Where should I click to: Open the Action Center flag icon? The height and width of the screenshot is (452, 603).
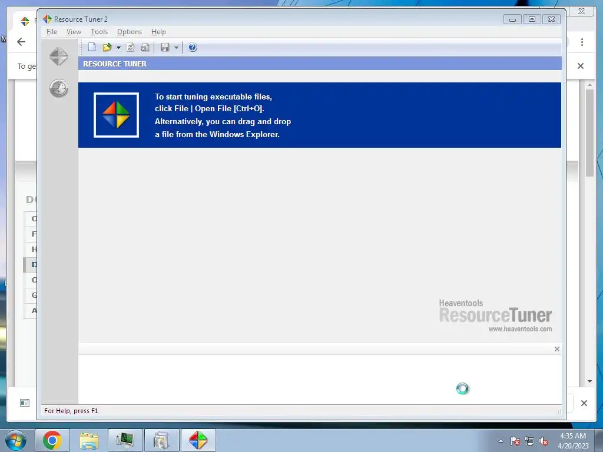click(x=515, y=441)
